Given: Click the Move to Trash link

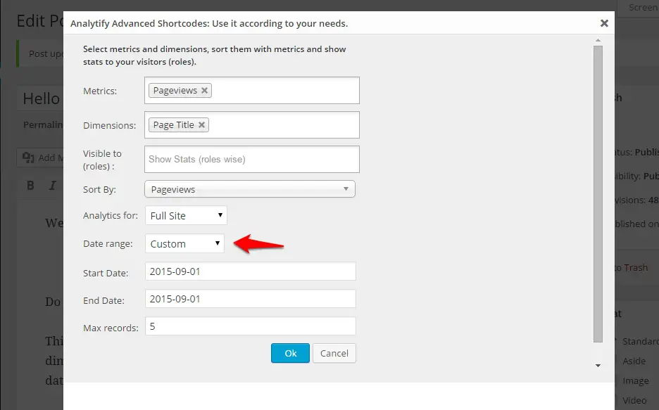Looking at the screenshot, I should tap(632, 267).
